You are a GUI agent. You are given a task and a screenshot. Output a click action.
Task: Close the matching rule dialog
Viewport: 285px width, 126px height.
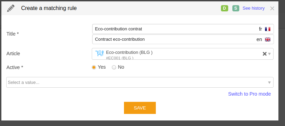point(272,8)
